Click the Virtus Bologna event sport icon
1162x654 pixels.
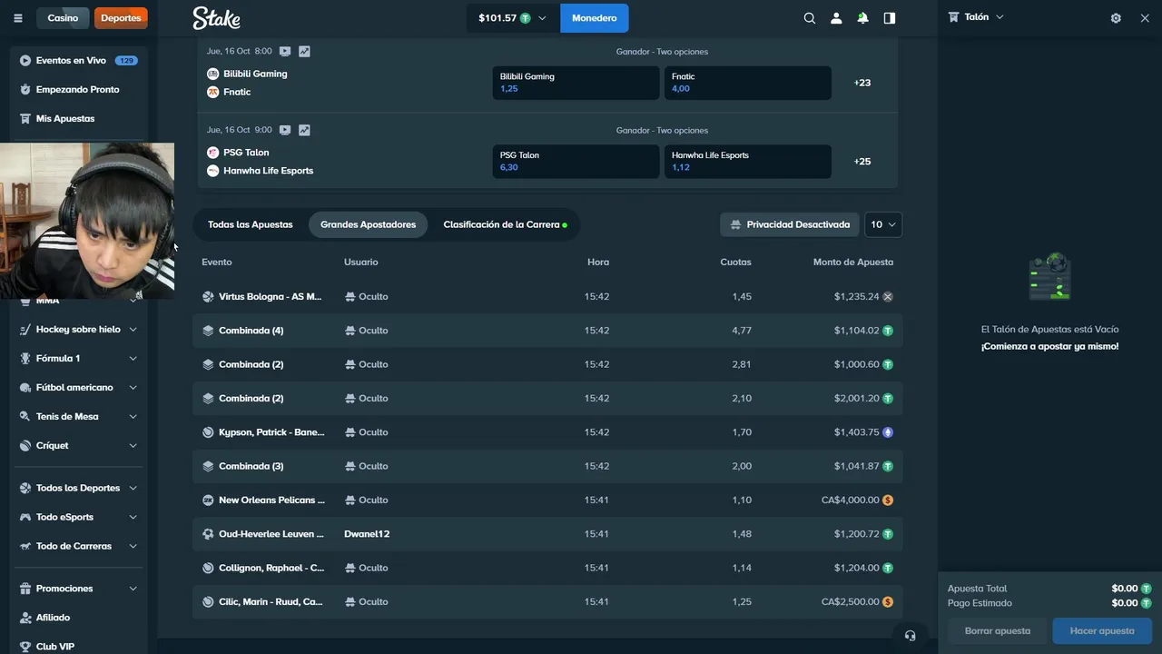pos(208,297)
